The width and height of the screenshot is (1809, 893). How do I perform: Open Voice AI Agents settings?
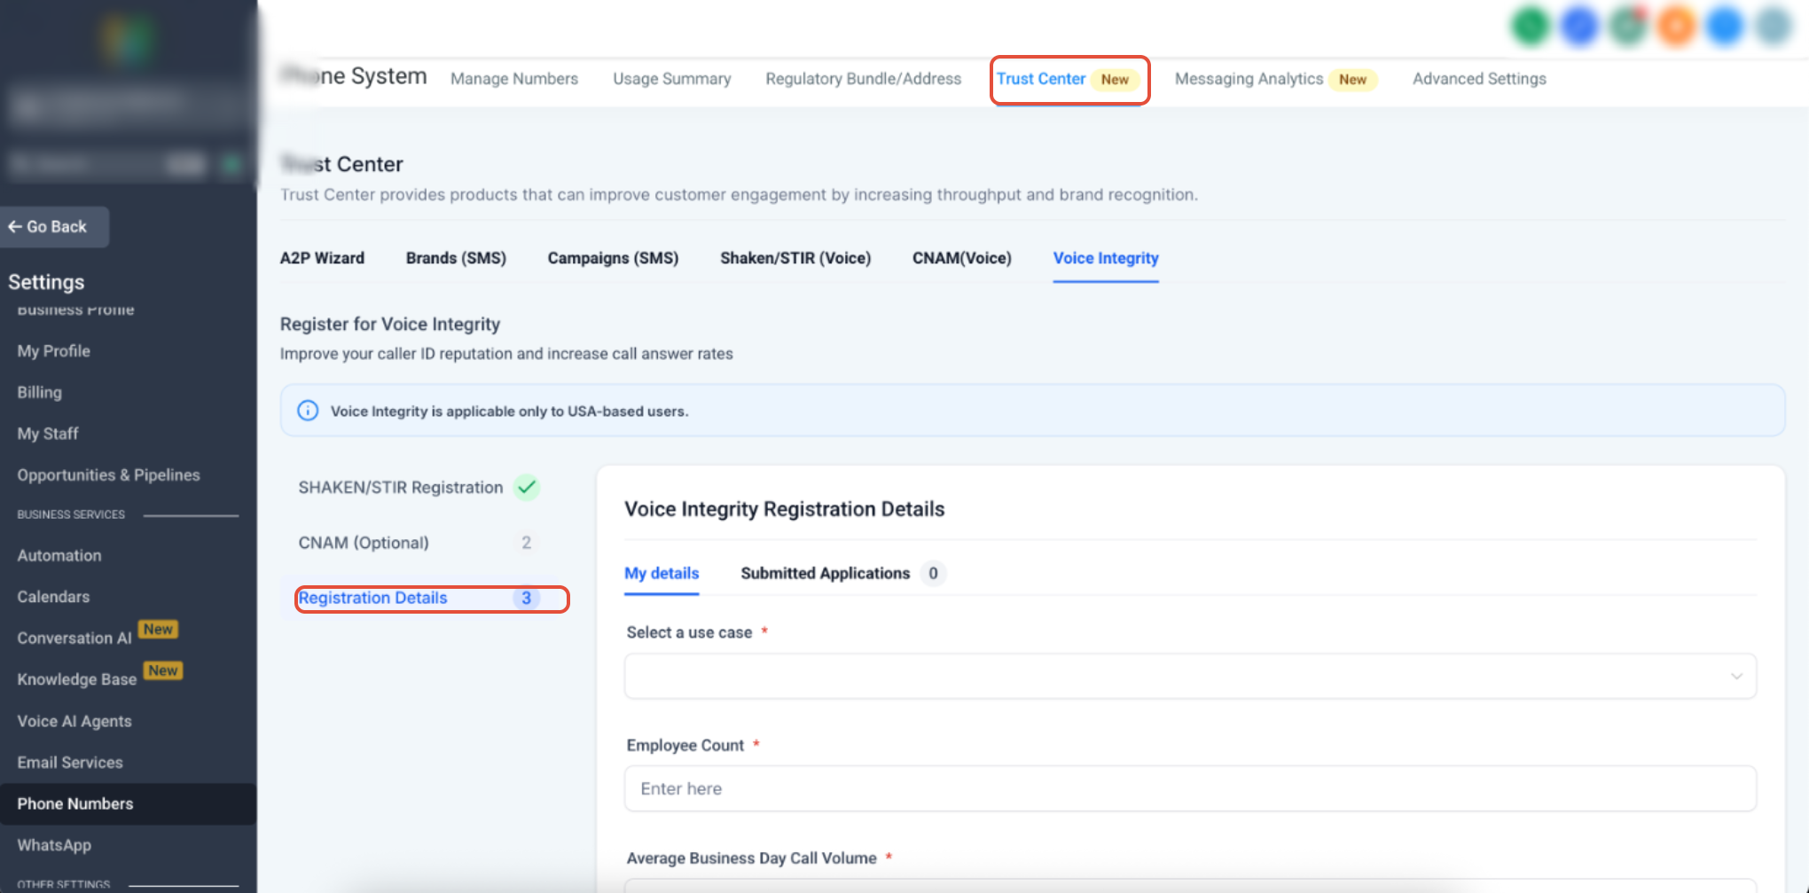(74, 722)
